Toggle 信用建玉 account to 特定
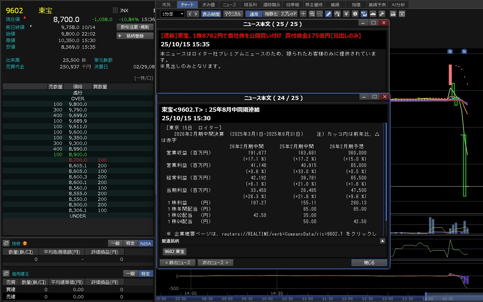 (x=145, y=273)
